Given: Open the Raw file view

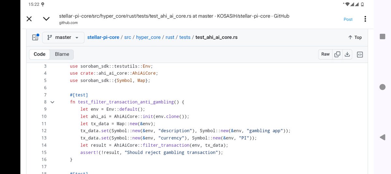Looking at the screenshot, I should coord(326,54).
